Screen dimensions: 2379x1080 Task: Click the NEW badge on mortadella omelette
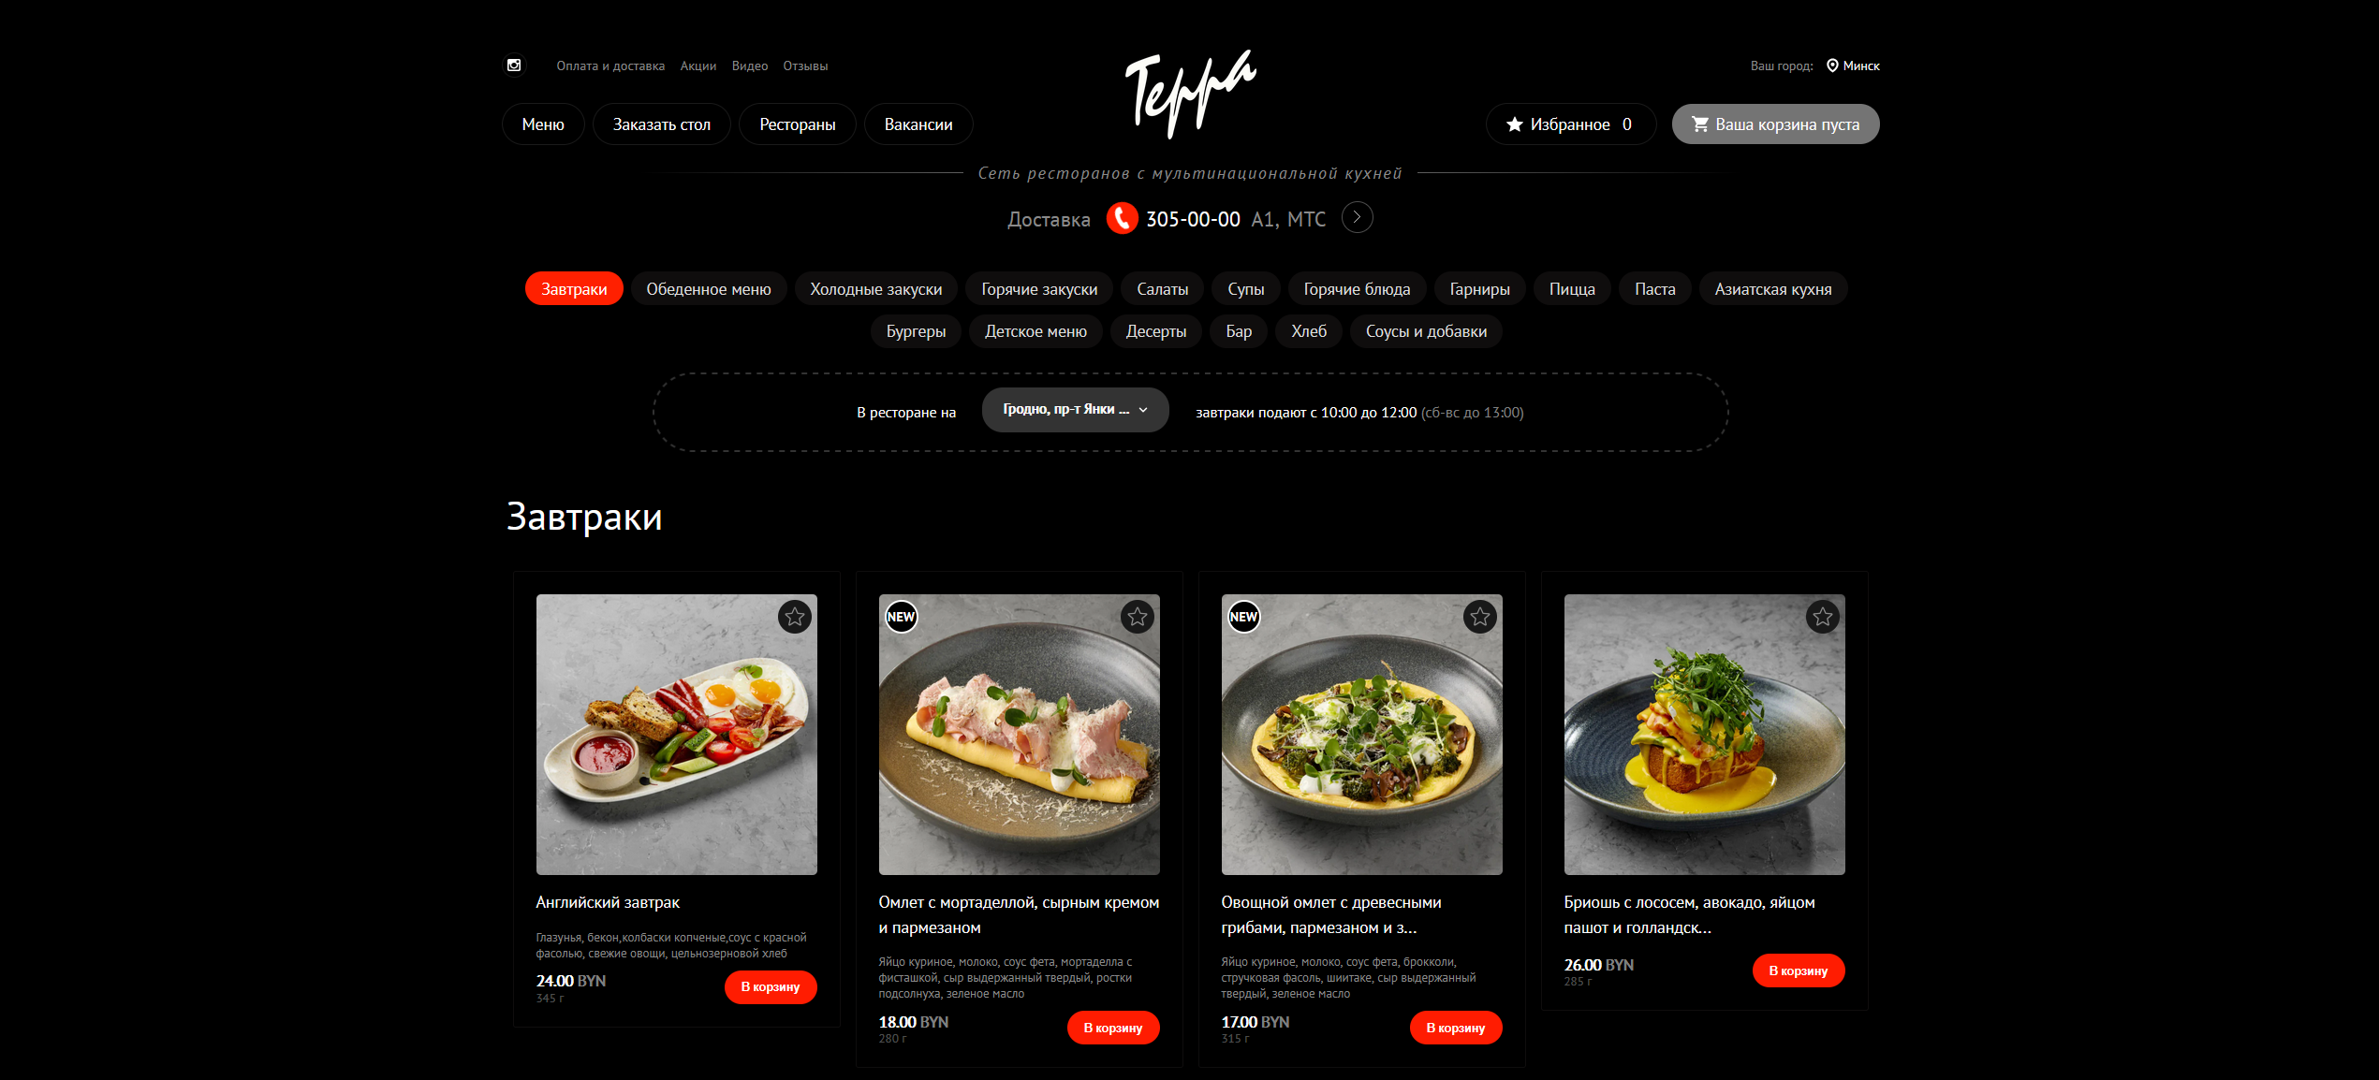tap(901, 617)
